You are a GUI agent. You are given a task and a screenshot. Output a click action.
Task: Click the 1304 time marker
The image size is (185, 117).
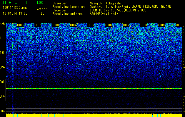(73, 25)
